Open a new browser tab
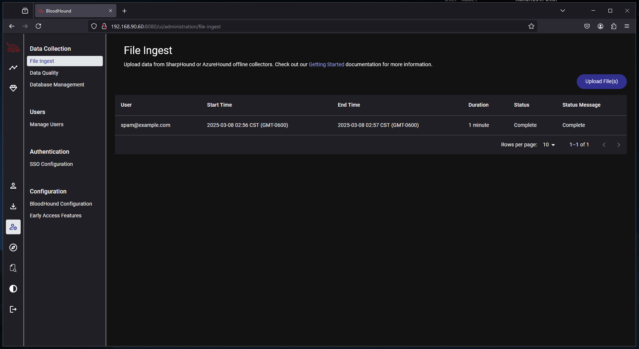The height and width of the screenshot is (349, 639). point(125,11)
